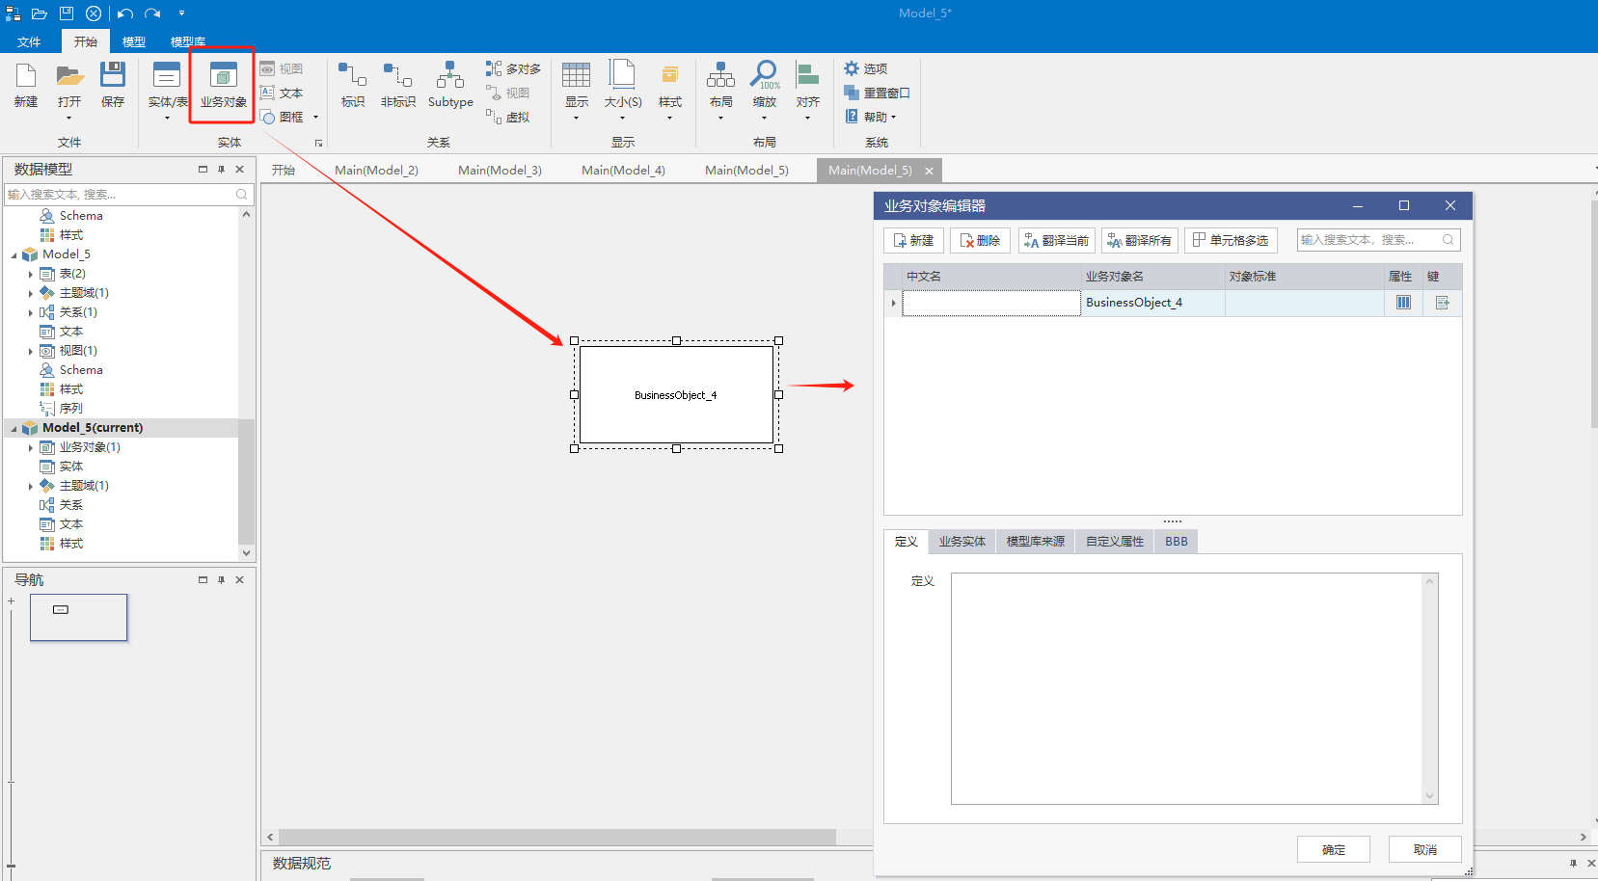Close the Main(Model_5) active tab
This screenshot has height=881, width=1598.
coord(929,171)
